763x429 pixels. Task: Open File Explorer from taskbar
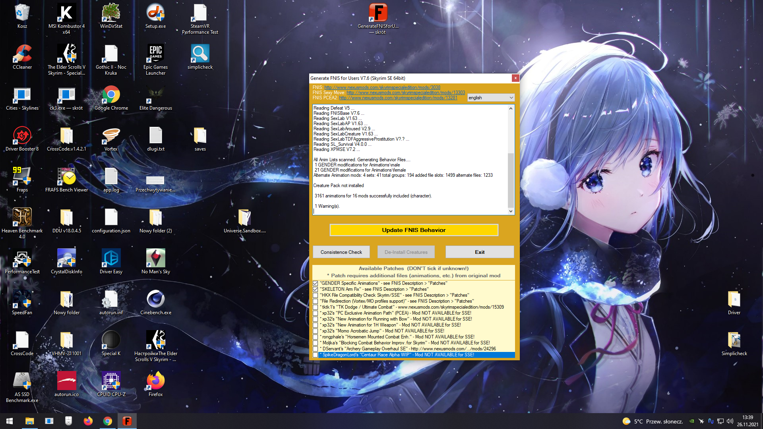[29, 421]
